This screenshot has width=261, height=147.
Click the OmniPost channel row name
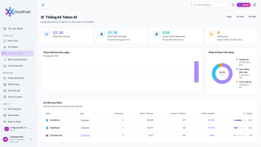pyautogui.click(x=55, y=120)
